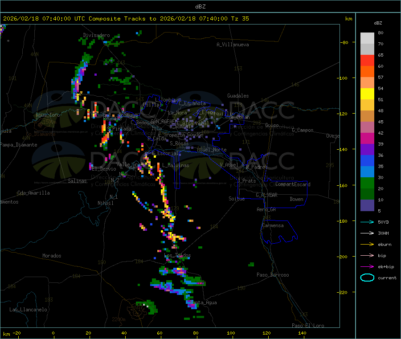Screen dimensions: 401x339
Task: Click the A_Villanueva map label
Action: [233, 45]
